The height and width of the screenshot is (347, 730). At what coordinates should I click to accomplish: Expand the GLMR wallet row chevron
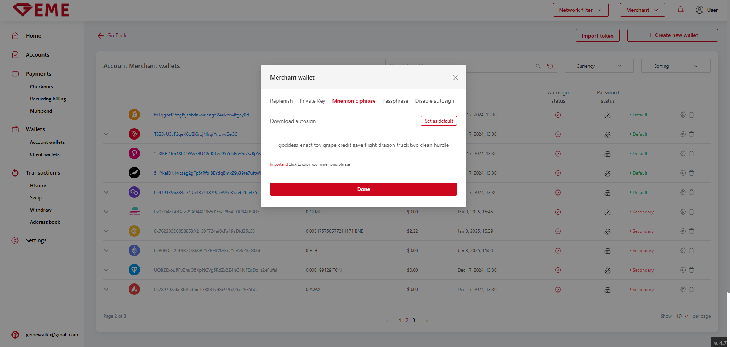click(106, 212)
